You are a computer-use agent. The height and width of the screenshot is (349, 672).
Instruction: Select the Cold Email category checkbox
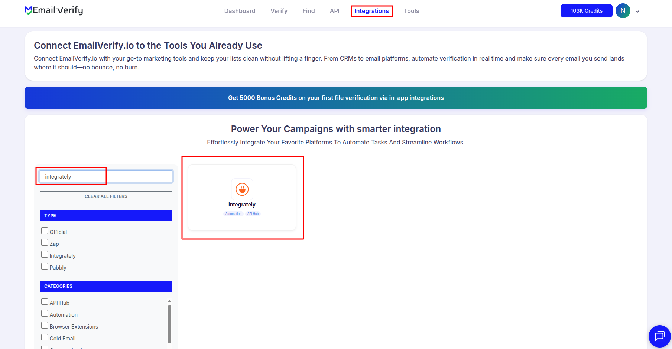click(45, 337)
